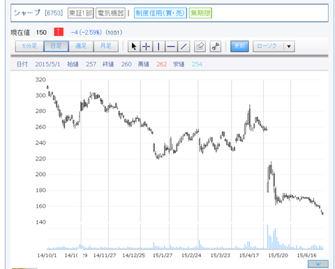Switch to 月足 monthly chart

click(106, 46)
